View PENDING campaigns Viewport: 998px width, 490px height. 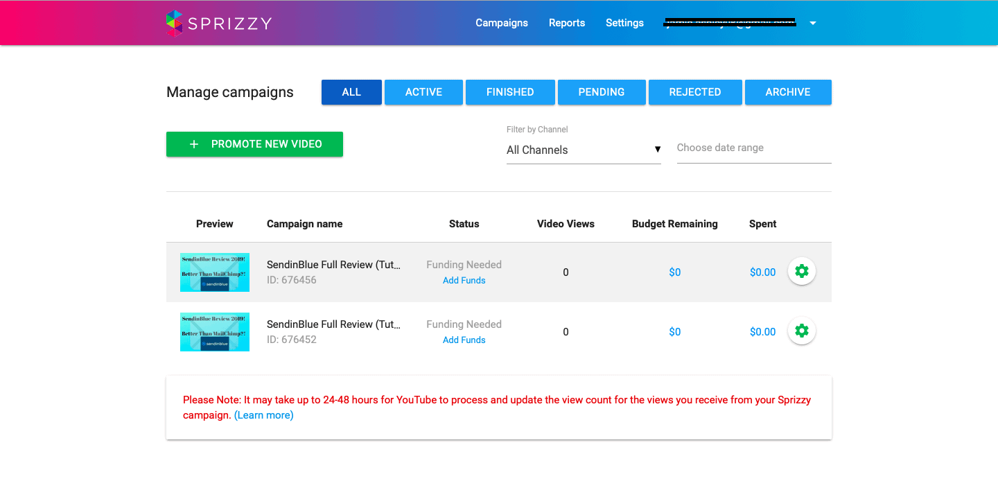pos(602,92)
